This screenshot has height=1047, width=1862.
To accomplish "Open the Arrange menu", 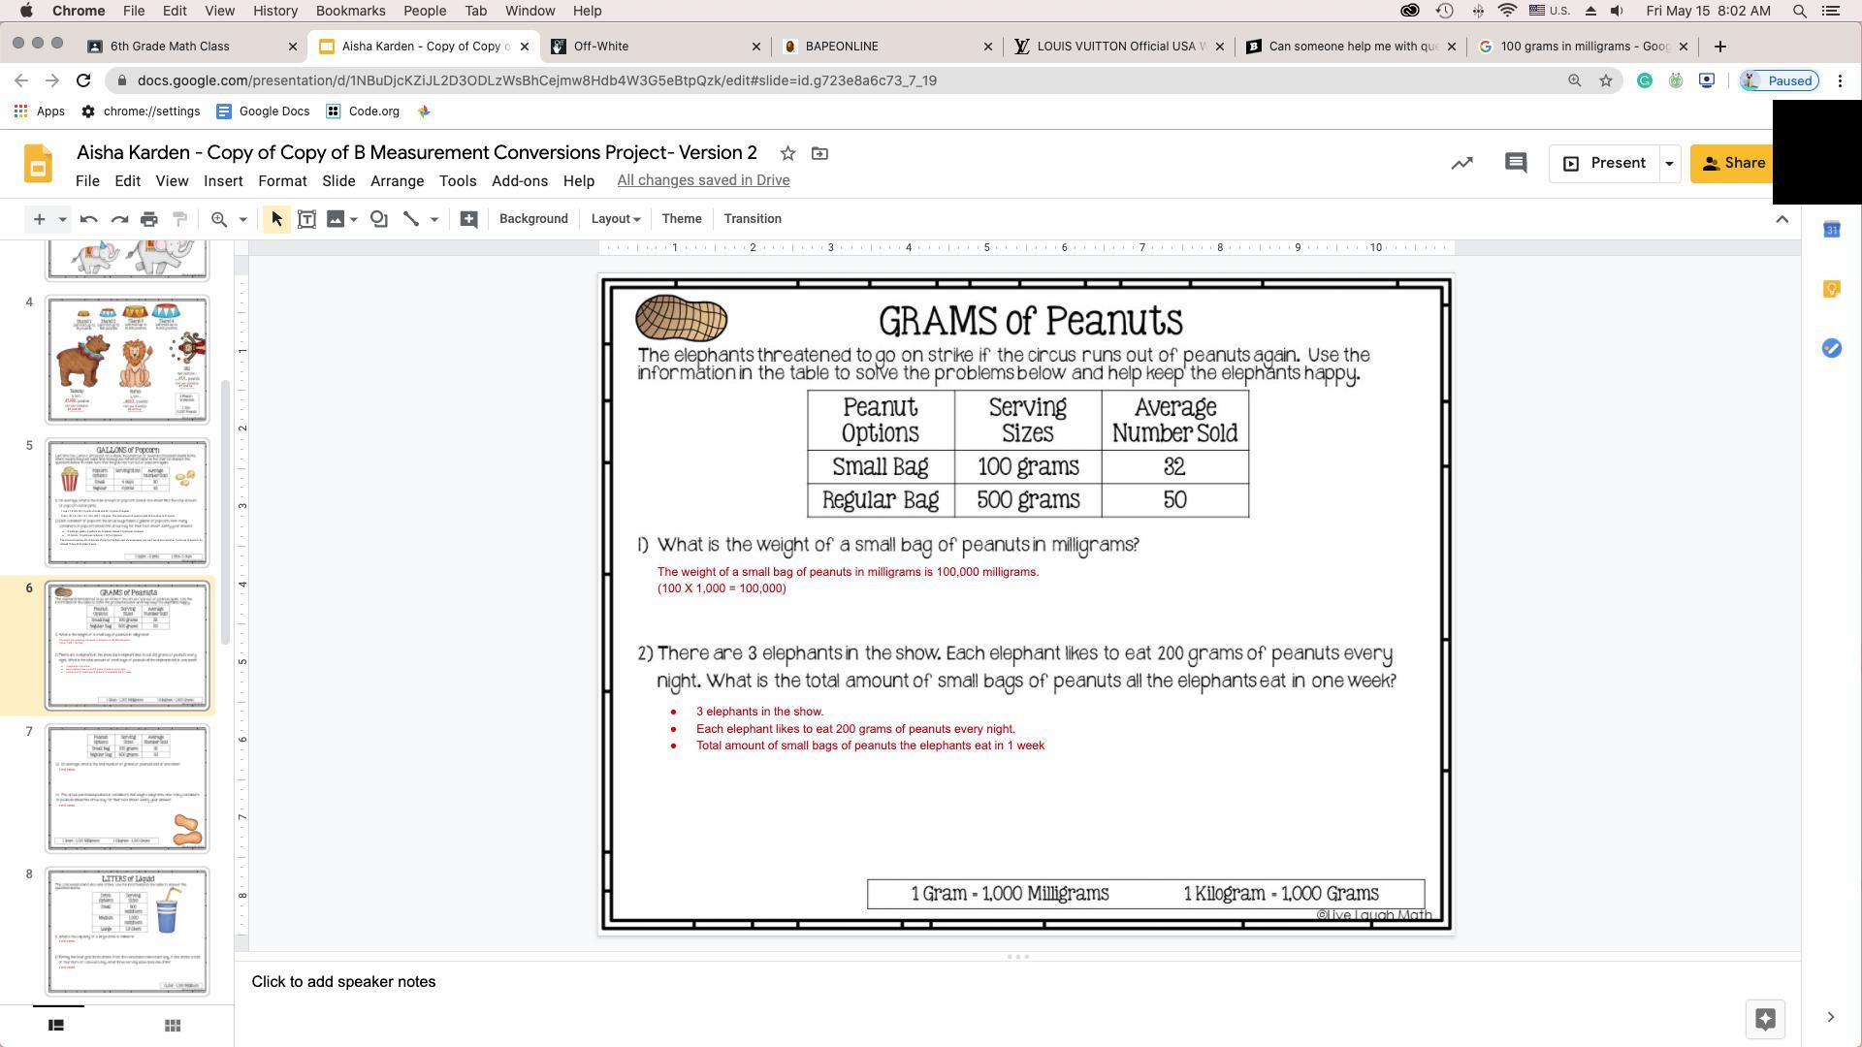I will [397, 181].
